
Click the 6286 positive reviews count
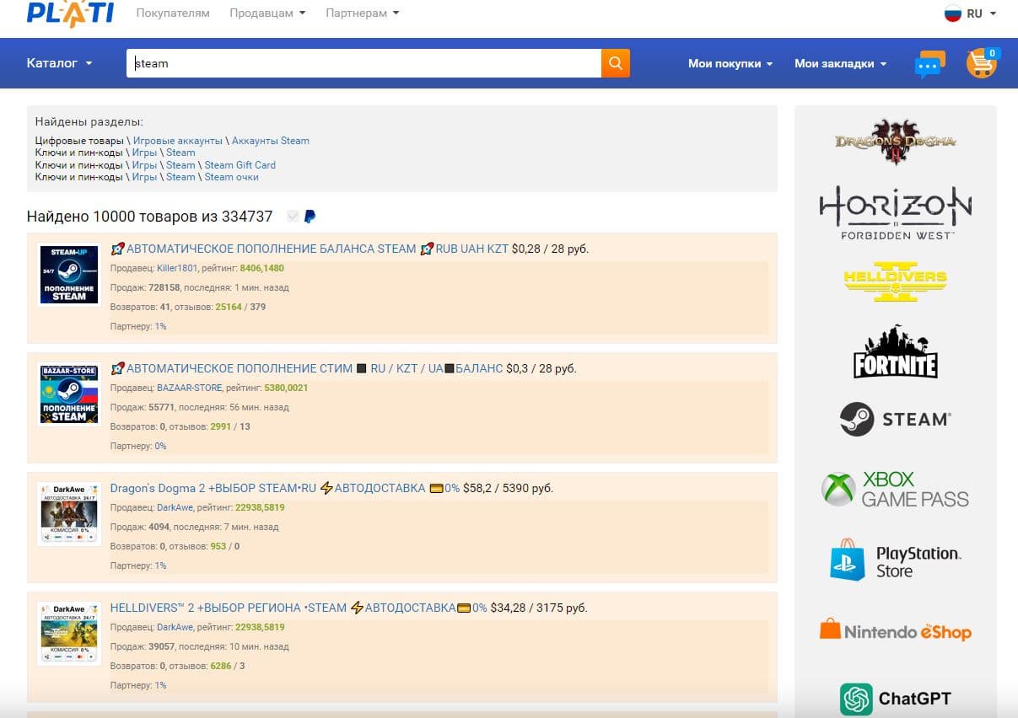pyautogui.click(x=222, y=666)
